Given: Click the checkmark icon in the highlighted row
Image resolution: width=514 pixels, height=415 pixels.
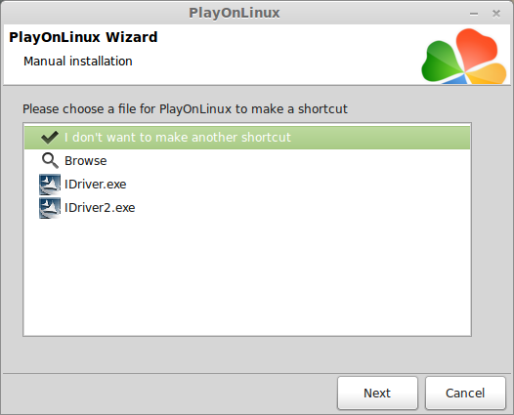Looking at the screenshot, I should [50, 138].
